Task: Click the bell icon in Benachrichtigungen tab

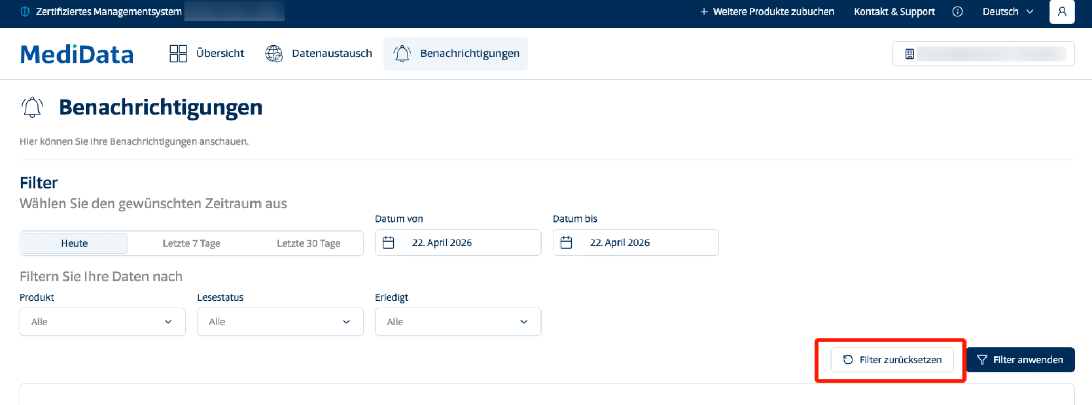Action: [402, 53]
